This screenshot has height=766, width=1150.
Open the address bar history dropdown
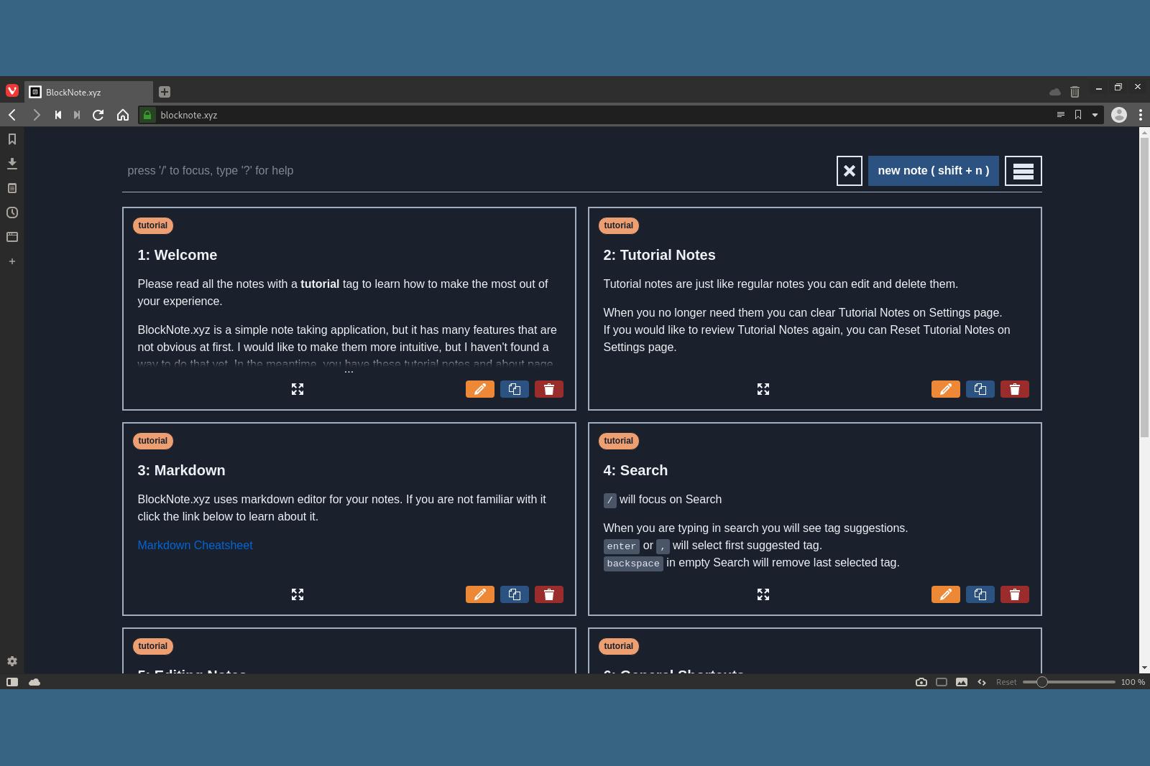(x=1095, y=115)
